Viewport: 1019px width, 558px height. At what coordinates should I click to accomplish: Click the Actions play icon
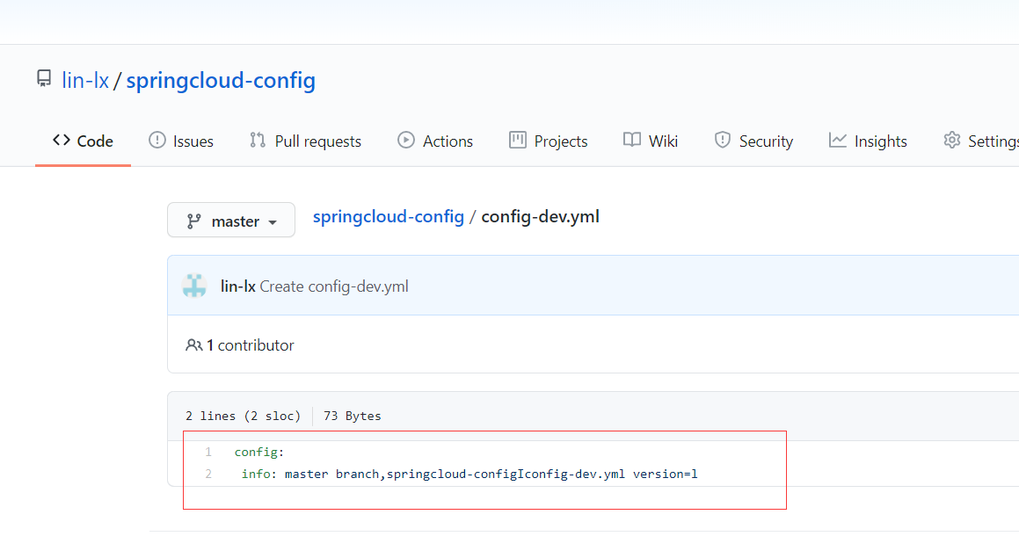click(406, 141)
